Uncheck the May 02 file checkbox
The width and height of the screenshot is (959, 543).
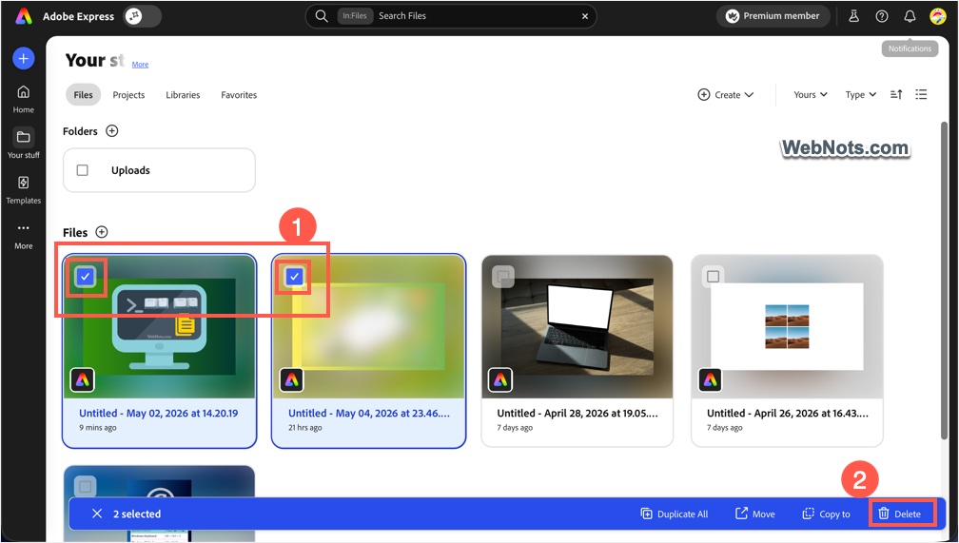click(85, 277)
